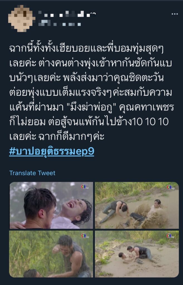
Task: Open the tweet author's pixelated profile avatar
Action: coord(22,19)
